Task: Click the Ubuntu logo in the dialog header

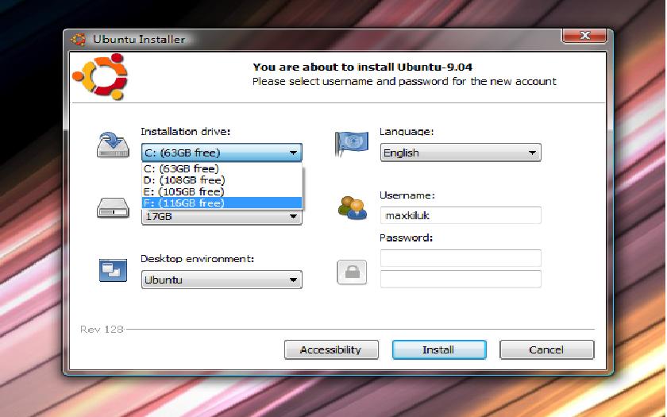Action: (100, 76)
